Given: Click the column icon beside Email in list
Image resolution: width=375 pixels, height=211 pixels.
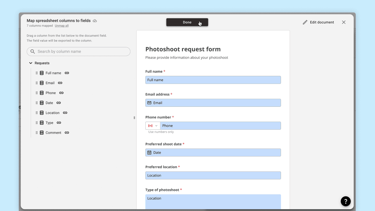Looking at the screenshot, I should pyautogui.click(x=42, y=83).
